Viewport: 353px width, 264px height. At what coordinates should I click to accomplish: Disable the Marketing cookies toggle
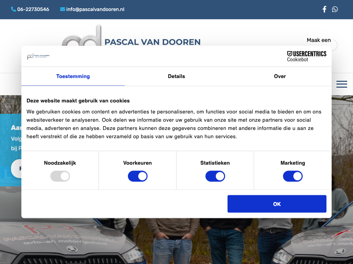pos(293,176)
